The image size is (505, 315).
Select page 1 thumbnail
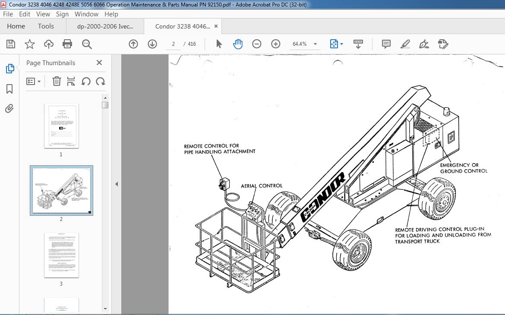(x=62, y=126)
